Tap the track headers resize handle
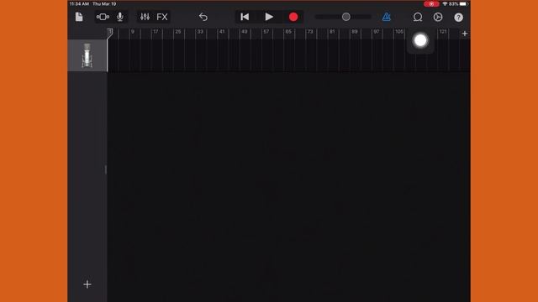Image resolution: width=538 pixels, height=302 pixels. 106,169
